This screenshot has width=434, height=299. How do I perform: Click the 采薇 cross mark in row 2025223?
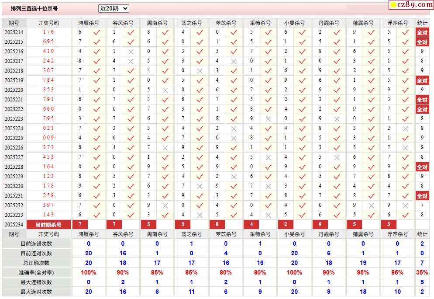[268, 119]
